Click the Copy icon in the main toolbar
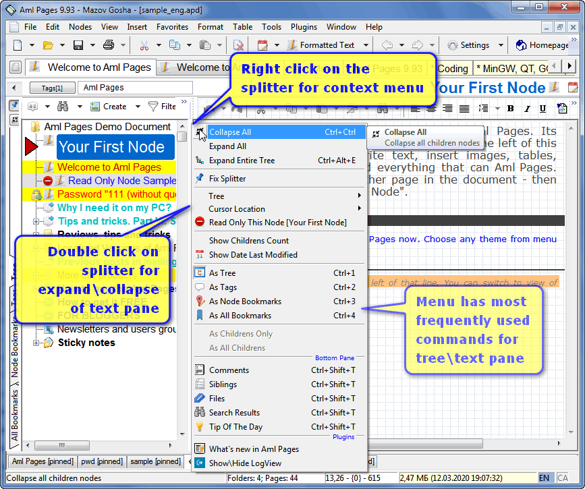The image size is (585, 489). point(175,45)
